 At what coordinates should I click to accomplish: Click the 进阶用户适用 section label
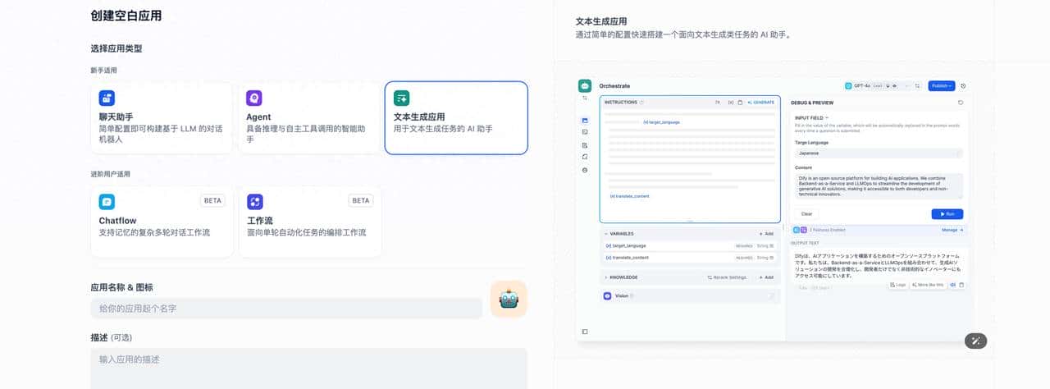(x=110, y=174)
